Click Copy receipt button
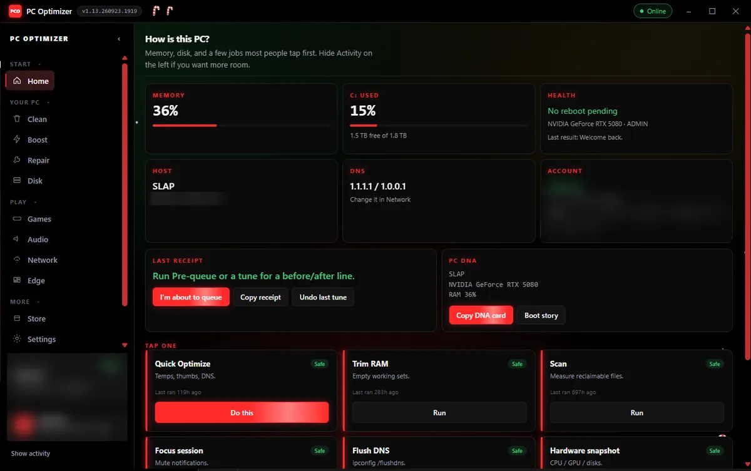 [x=260, y=297]
